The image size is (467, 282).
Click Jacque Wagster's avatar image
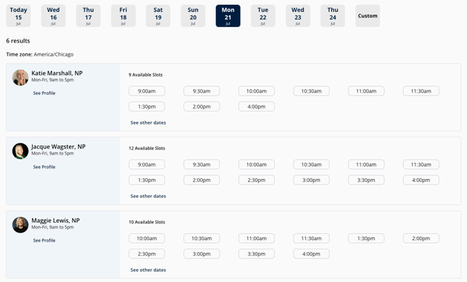20,151
